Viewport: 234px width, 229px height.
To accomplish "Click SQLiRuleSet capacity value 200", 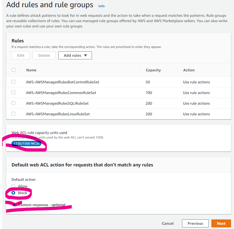I will tap(149, 104).
